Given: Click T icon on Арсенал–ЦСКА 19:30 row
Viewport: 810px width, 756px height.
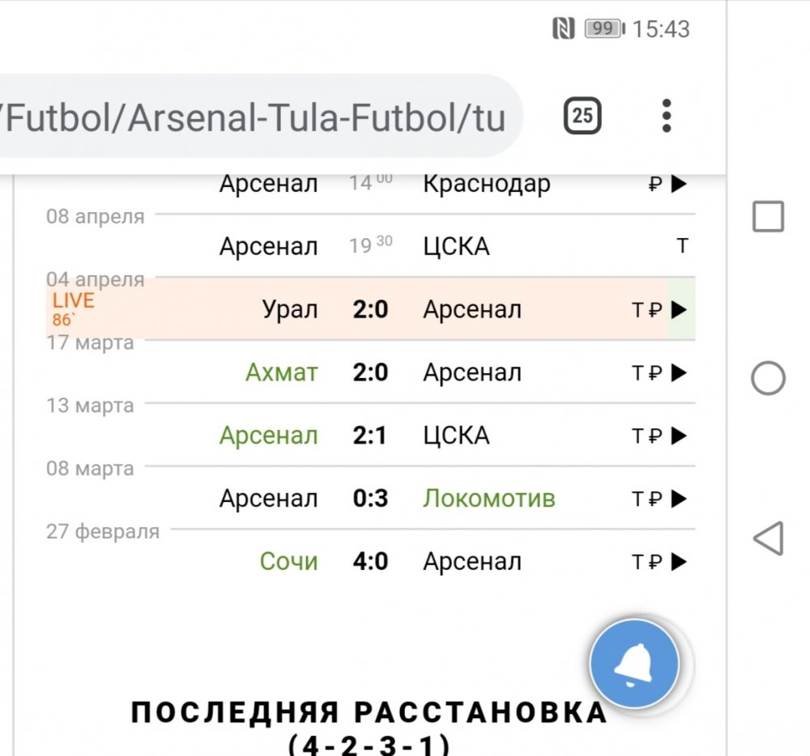Looking at the screenshot, I should 682,247.
